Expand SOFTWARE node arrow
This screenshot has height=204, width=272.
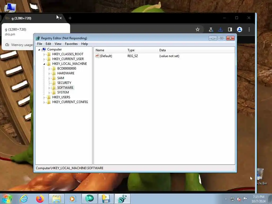click(49, 88)
